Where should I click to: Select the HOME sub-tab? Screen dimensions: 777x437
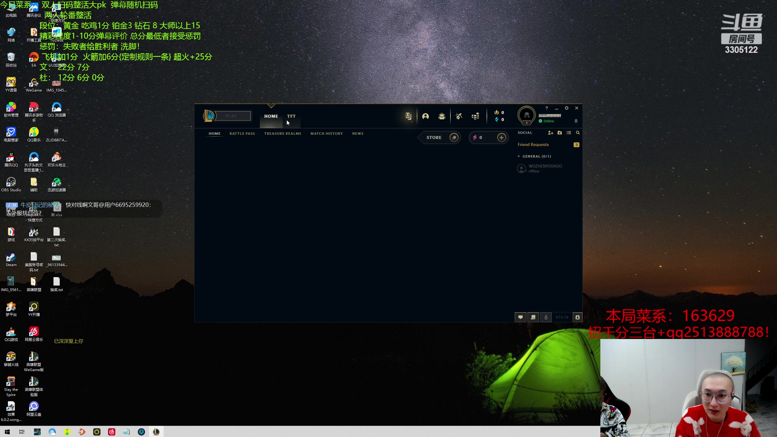[215, 134]
